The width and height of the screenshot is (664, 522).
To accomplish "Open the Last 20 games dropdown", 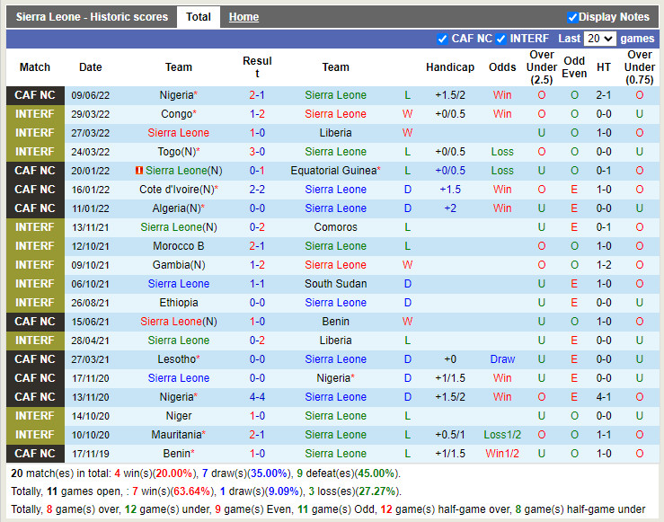I will point(599,39).
